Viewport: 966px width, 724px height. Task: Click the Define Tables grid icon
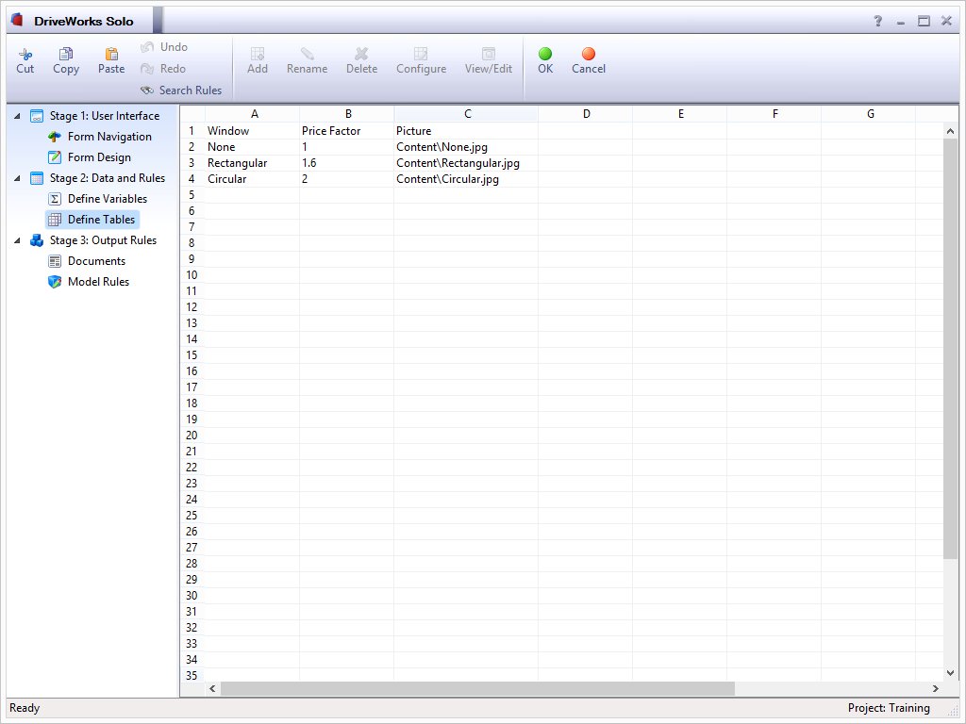pos(55,220)
